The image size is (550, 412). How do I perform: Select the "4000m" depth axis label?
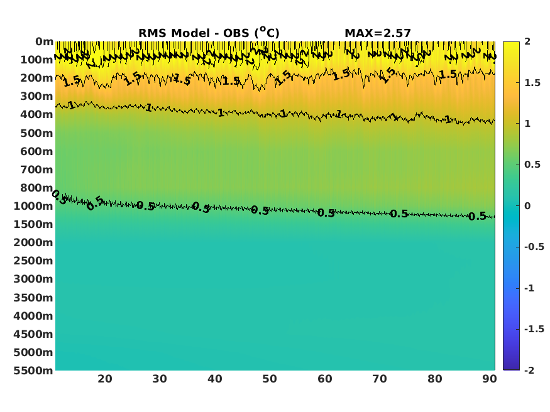pos(33,316)
